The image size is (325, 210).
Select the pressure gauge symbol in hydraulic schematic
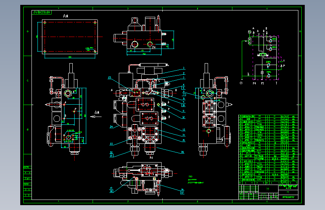(x=250, y=32)
